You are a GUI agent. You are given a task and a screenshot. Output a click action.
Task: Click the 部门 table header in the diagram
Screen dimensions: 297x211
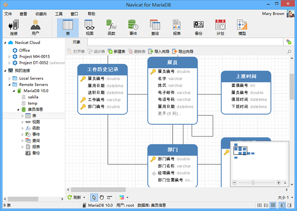172,149
